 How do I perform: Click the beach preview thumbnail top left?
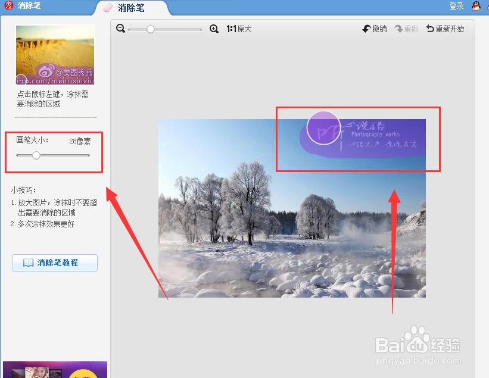click(x=55, y=54)
